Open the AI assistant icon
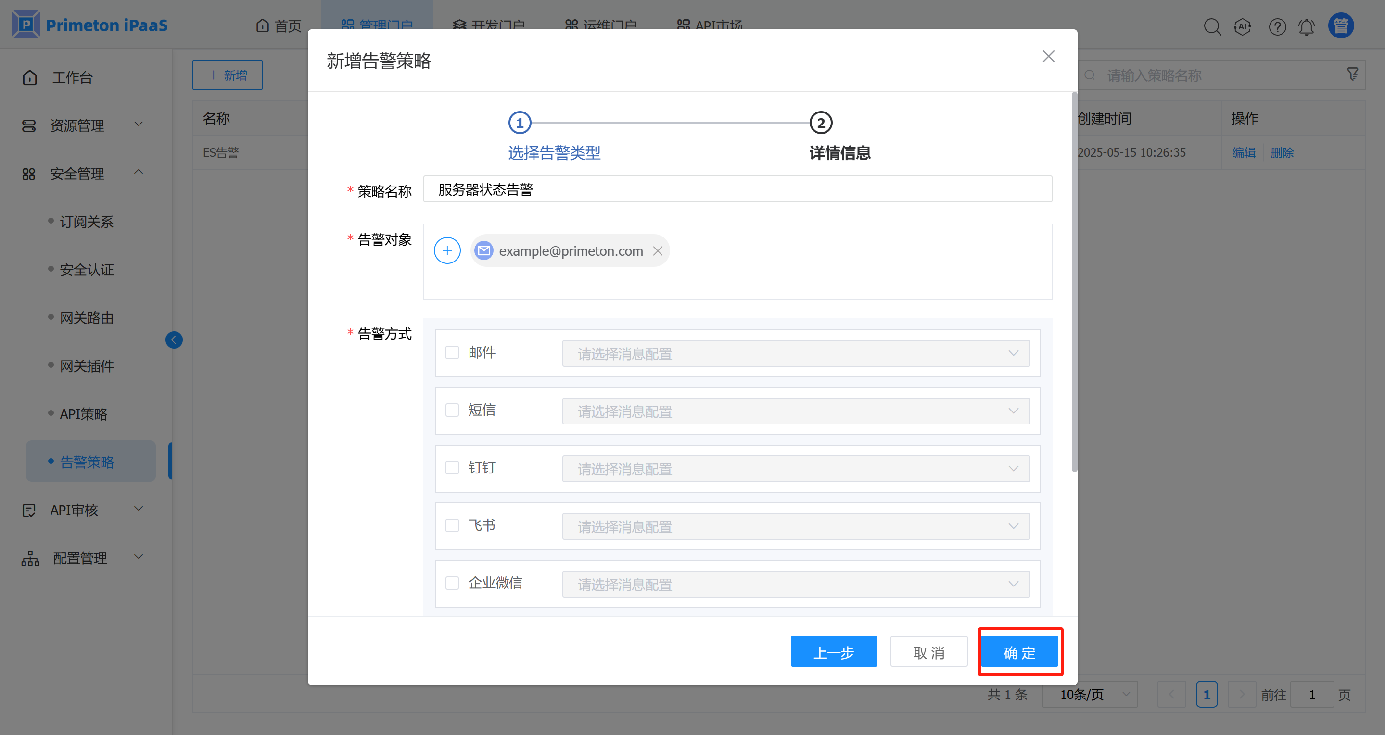Viewport: 1385px width, 735px height. tap(1243, 26)
